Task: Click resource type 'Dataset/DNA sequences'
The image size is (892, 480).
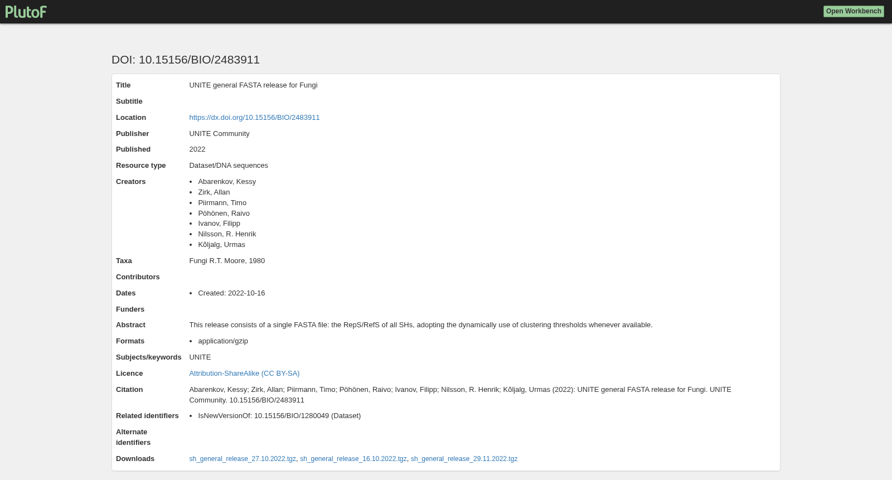Action: coord(229,166)
